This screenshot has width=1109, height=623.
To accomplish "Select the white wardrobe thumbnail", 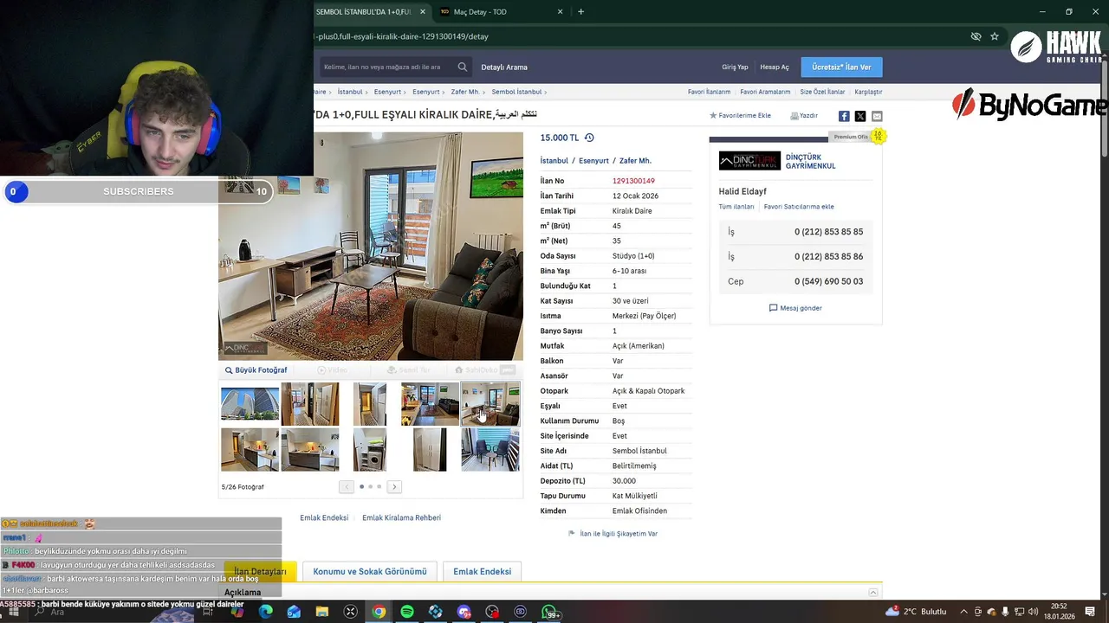I will [x=430, y=449].
